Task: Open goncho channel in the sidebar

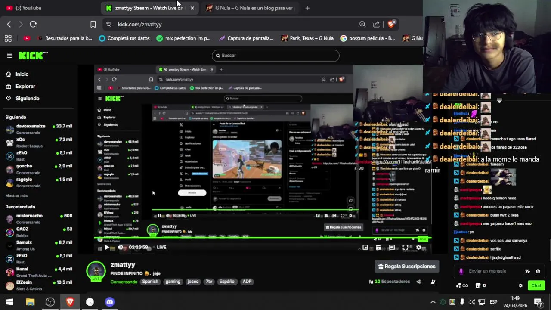Action: [x=39, y=169]
